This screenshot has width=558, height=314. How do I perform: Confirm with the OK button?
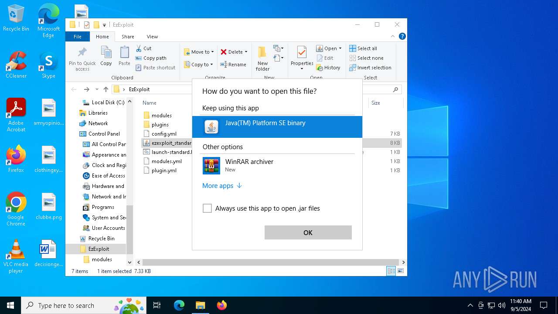point(308,232)
